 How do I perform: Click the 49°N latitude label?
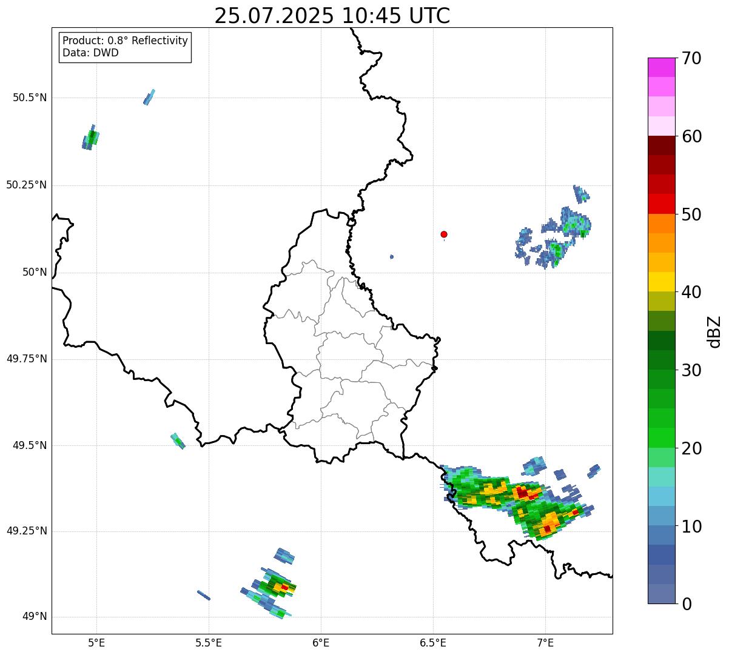[35, 617]
